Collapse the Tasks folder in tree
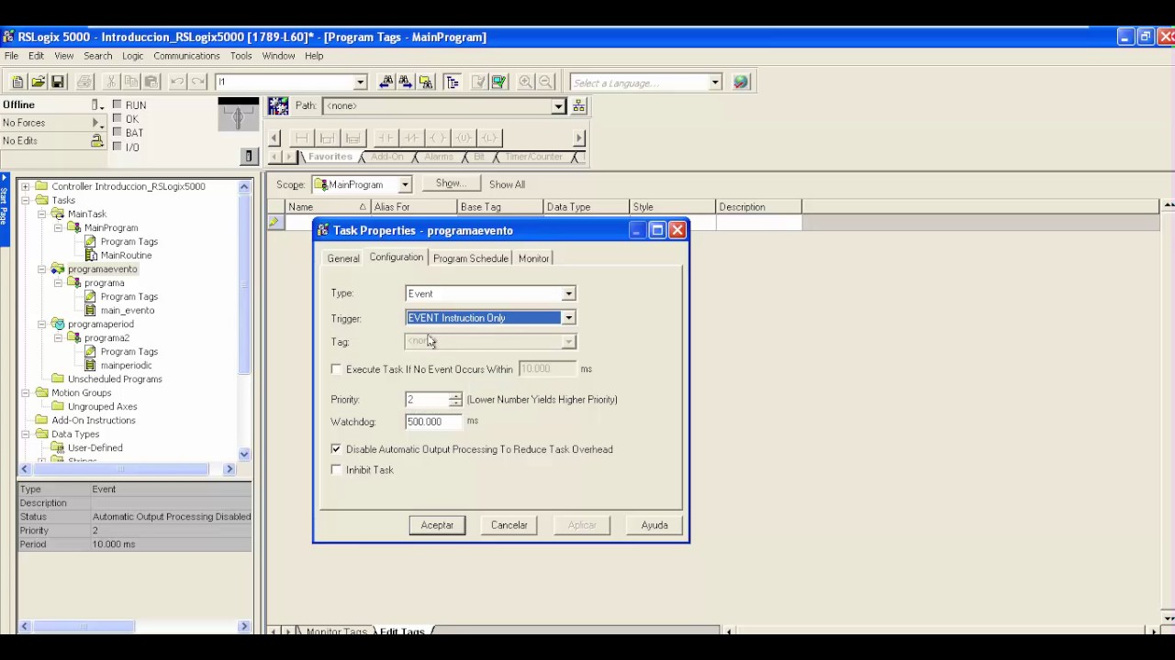The image size is (1175, 660). [26, 200]
